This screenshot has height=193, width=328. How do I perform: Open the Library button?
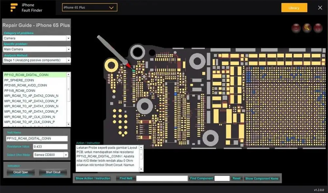tap(294, 8)
